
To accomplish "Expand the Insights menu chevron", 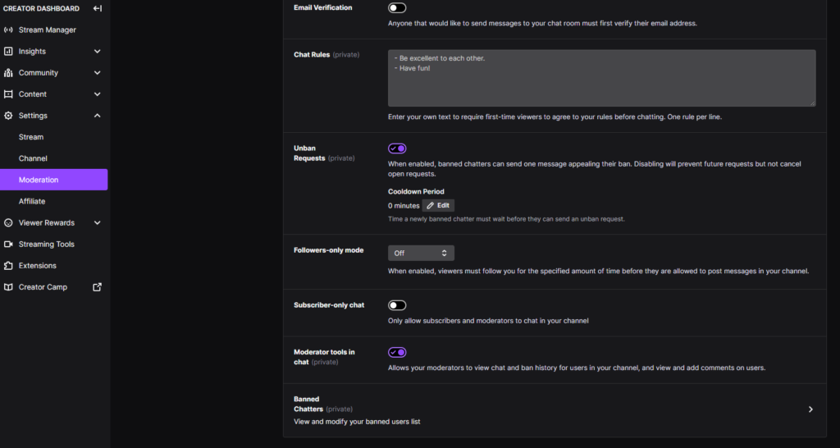I will coord(98,52).
